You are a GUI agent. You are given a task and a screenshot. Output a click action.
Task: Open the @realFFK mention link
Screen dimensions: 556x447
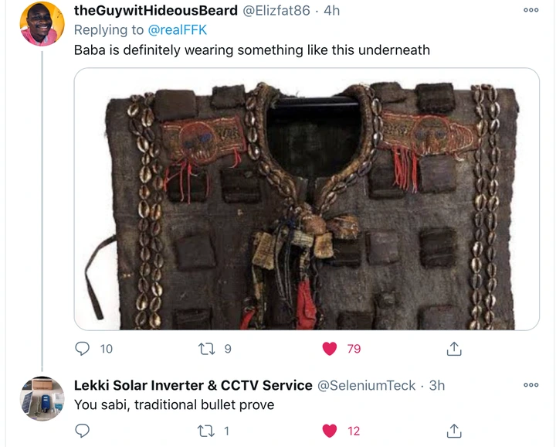[177, 30]
